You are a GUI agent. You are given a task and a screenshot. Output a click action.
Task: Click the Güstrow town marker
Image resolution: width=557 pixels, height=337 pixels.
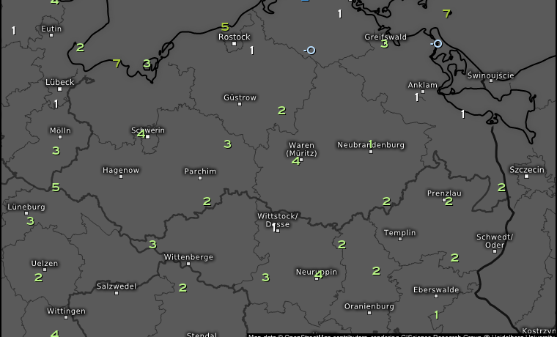pyautogui.click(x=239, y=104)
